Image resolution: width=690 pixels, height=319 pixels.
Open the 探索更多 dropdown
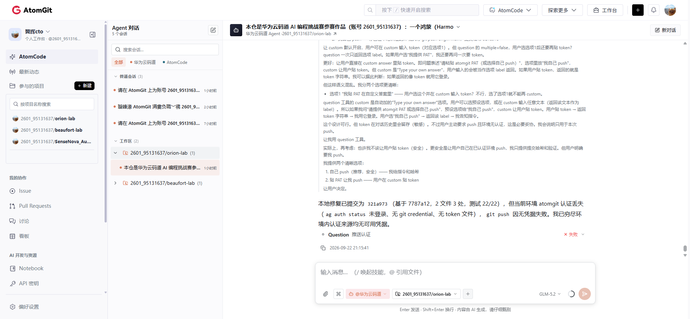click(x=562, y=10)
